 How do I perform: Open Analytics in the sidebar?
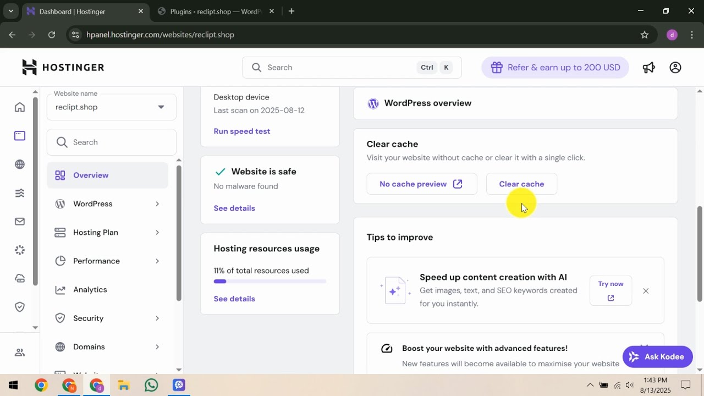click(x=108, y=290)
